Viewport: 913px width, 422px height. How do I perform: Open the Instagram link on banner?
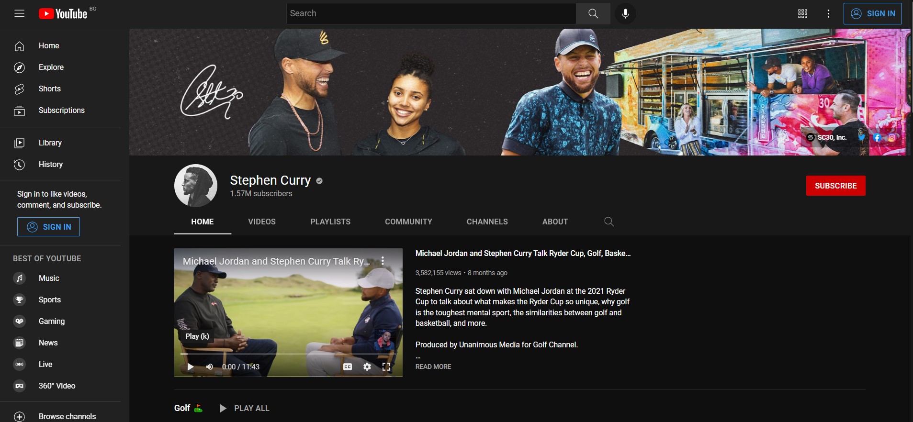pos(892,137)
